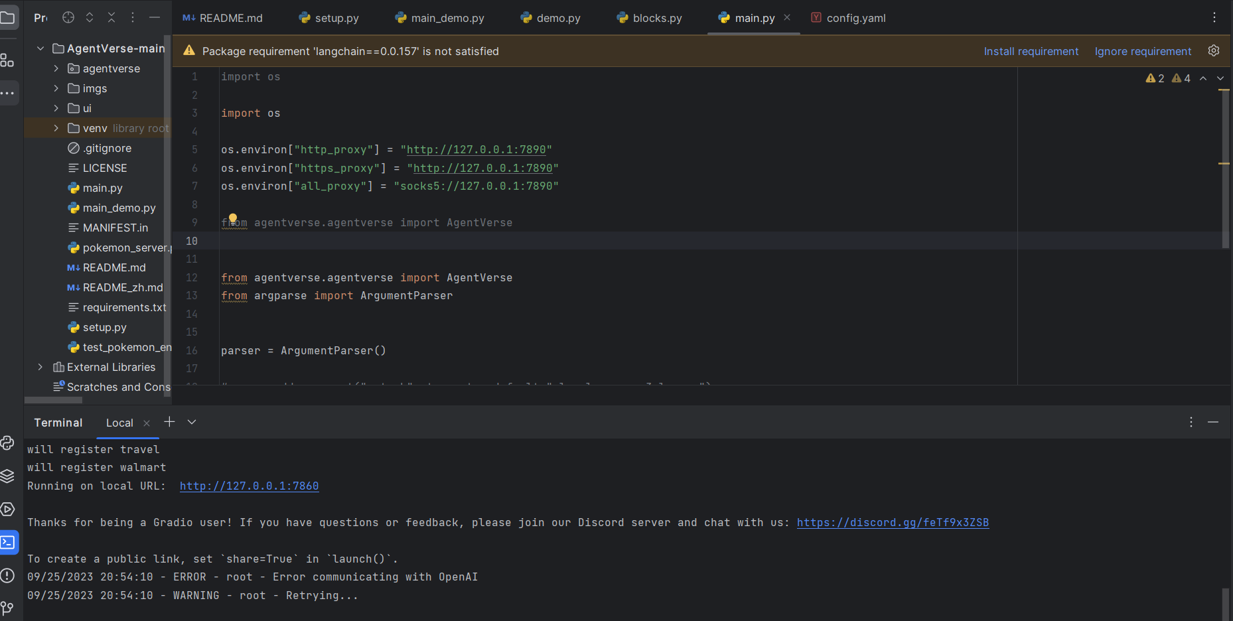
Task: Switch to the config.yaml tab
Action: coord(855,18)
